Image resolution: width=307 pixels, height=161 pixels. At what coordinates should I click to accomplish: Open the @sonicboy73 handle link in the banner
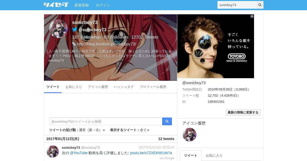point(92,30)
